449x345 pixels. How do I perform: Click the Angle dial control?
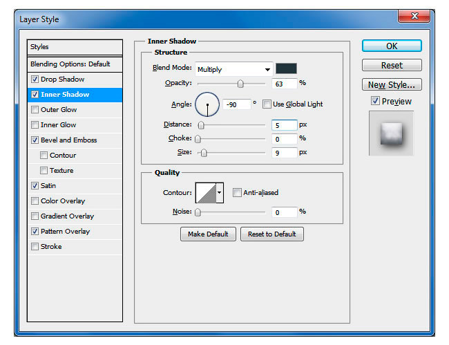[207, 104]
